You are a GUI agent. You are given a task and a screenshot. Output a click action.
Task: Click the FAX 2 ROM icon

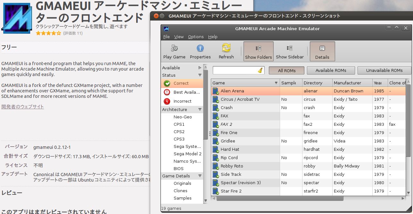tap(216, 124)
